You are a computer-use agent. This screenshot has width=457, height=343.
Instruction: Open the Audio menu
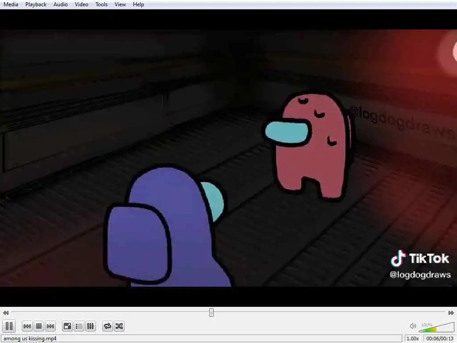[x=61, y=4]
